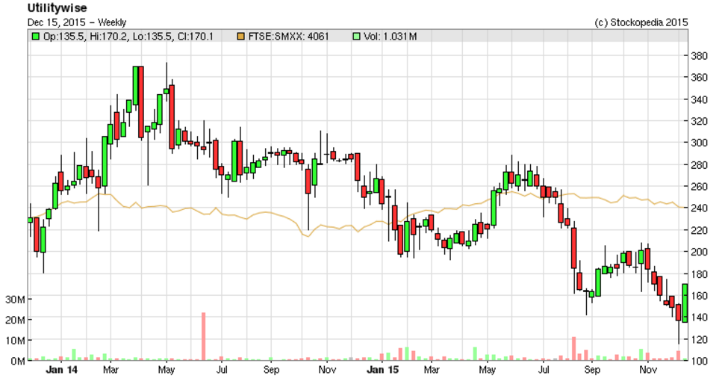722x387 pixels.
Task: Click the Utilitywise chart title
Action: 57,8
